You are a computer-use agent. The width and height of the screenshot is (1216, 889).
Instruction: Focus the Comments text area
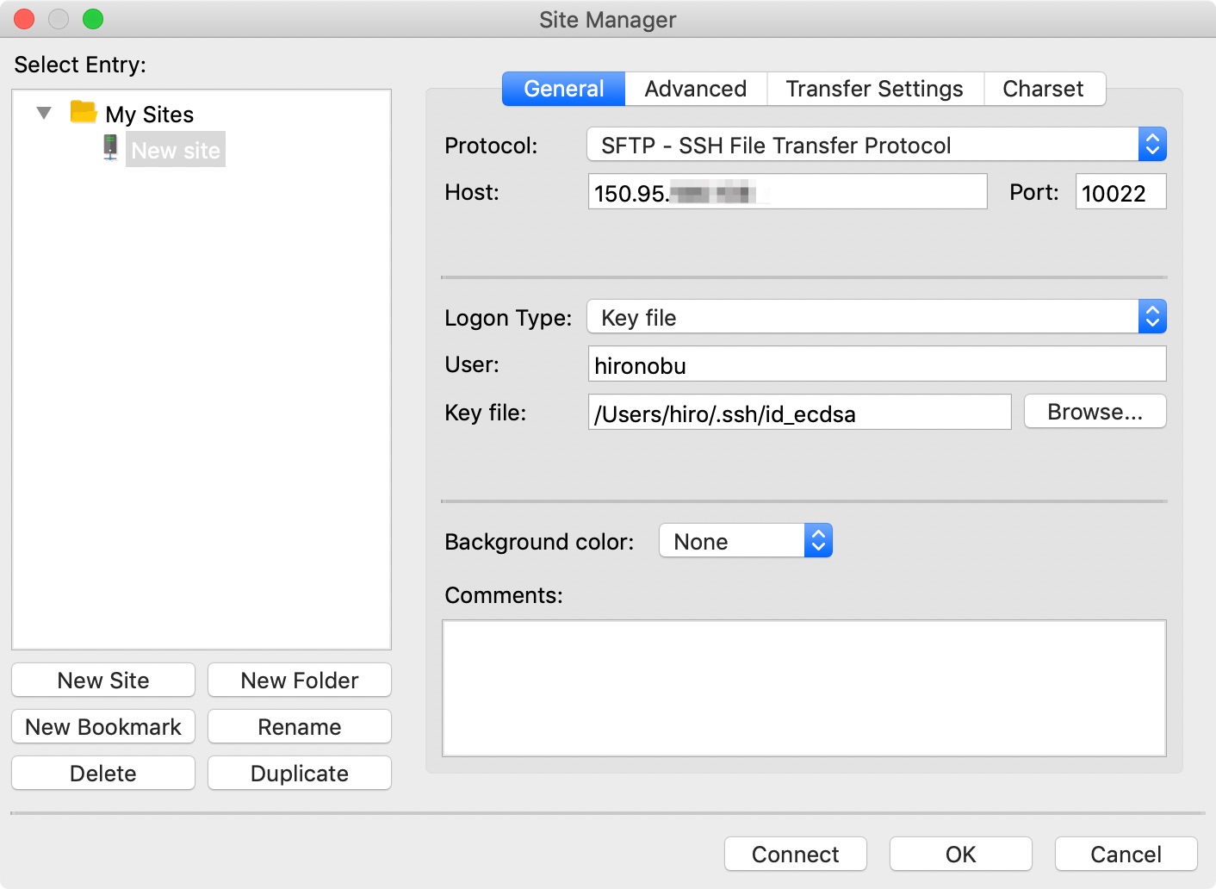click(x=803, y=688)
